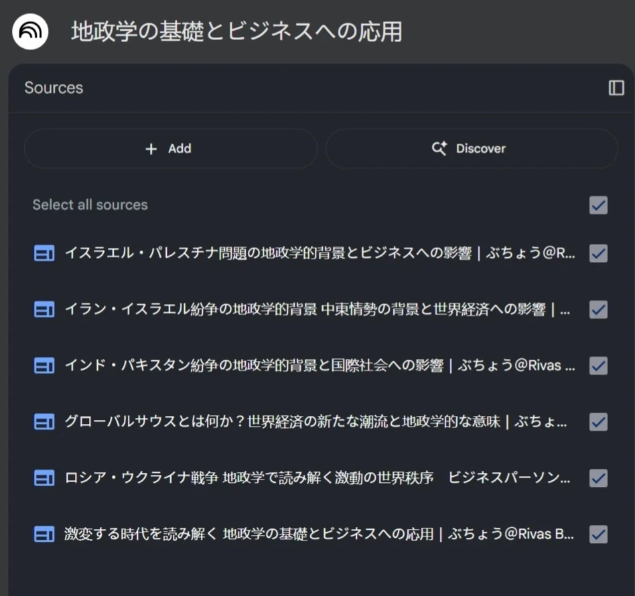This screenshot has width=635, height=596.
Task: Click the Select all sources label
Action: click(x=90, y=205)
